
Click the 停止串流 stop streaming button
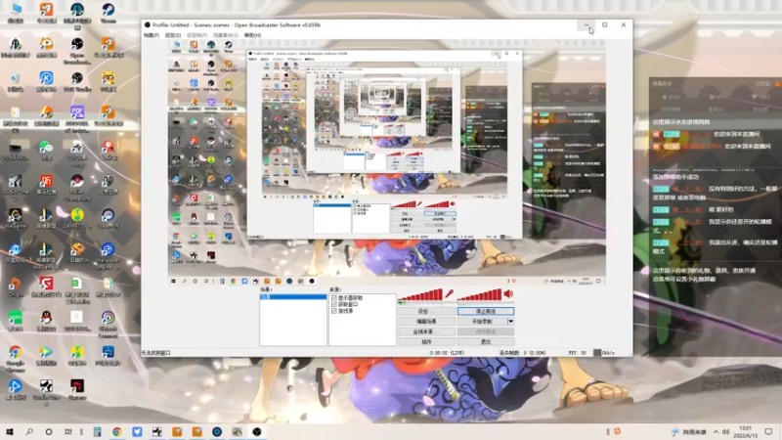486,311
